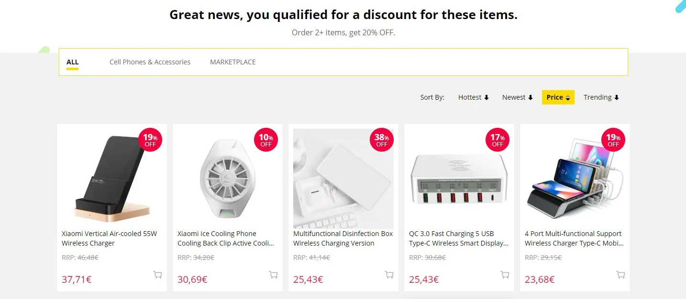
Task: Open 4 Port Multi-functional Support Wireless Charger title
Action: click(574, 238)
